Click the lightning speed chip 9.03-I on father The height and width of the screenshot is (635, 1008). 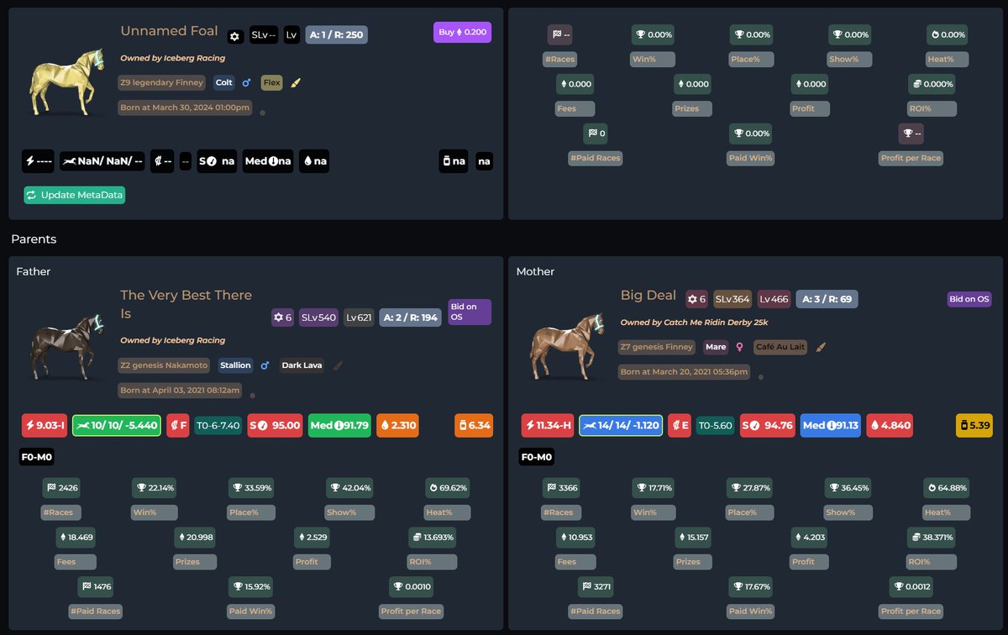point(45,425)
